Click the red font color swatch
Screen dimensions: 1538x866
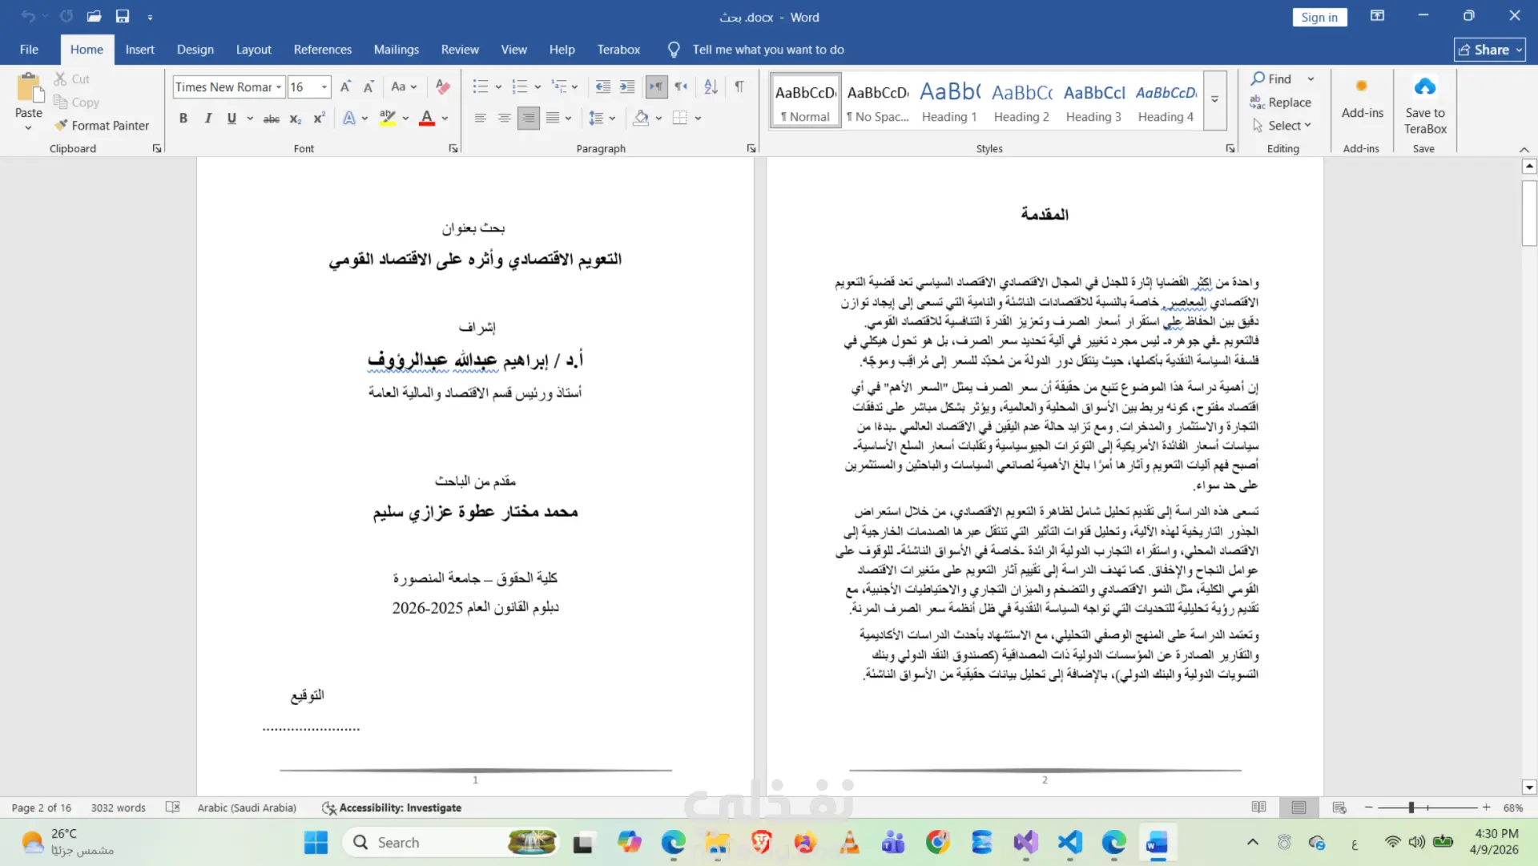[427, 119]
